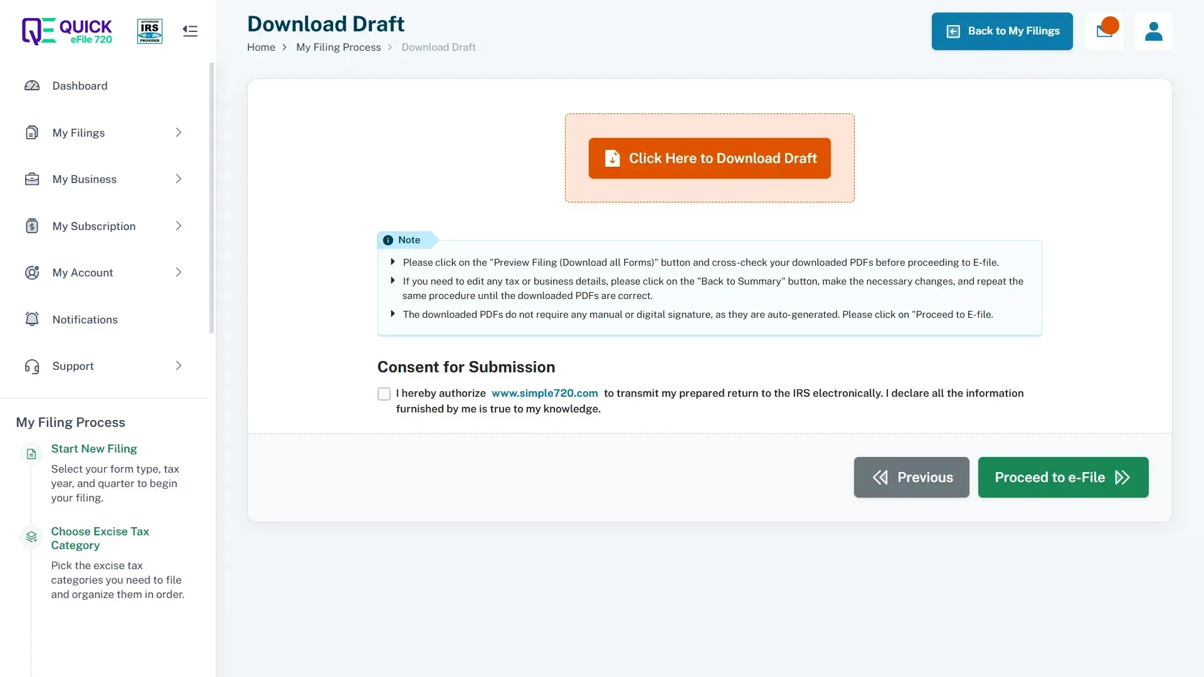Open the user profile icon

tap(1153, 31)
